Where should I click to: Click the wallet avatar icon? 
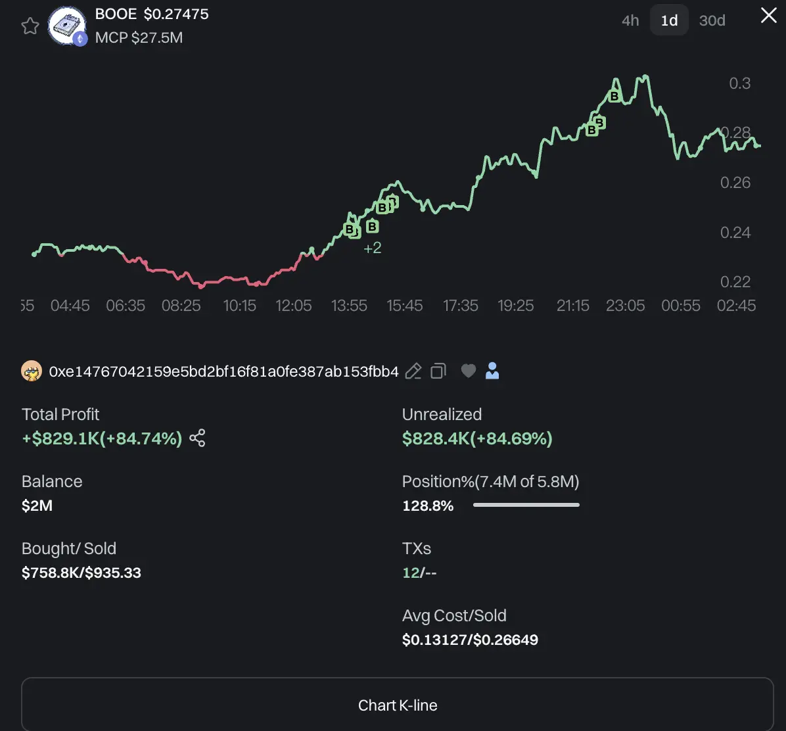pos(29,371)
